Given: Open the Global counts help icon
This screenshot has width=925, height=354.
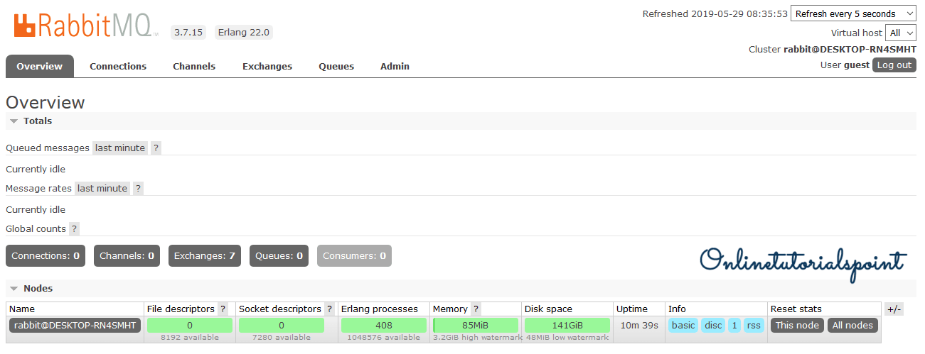Looking at the screenshot, I should click(74, 229).
